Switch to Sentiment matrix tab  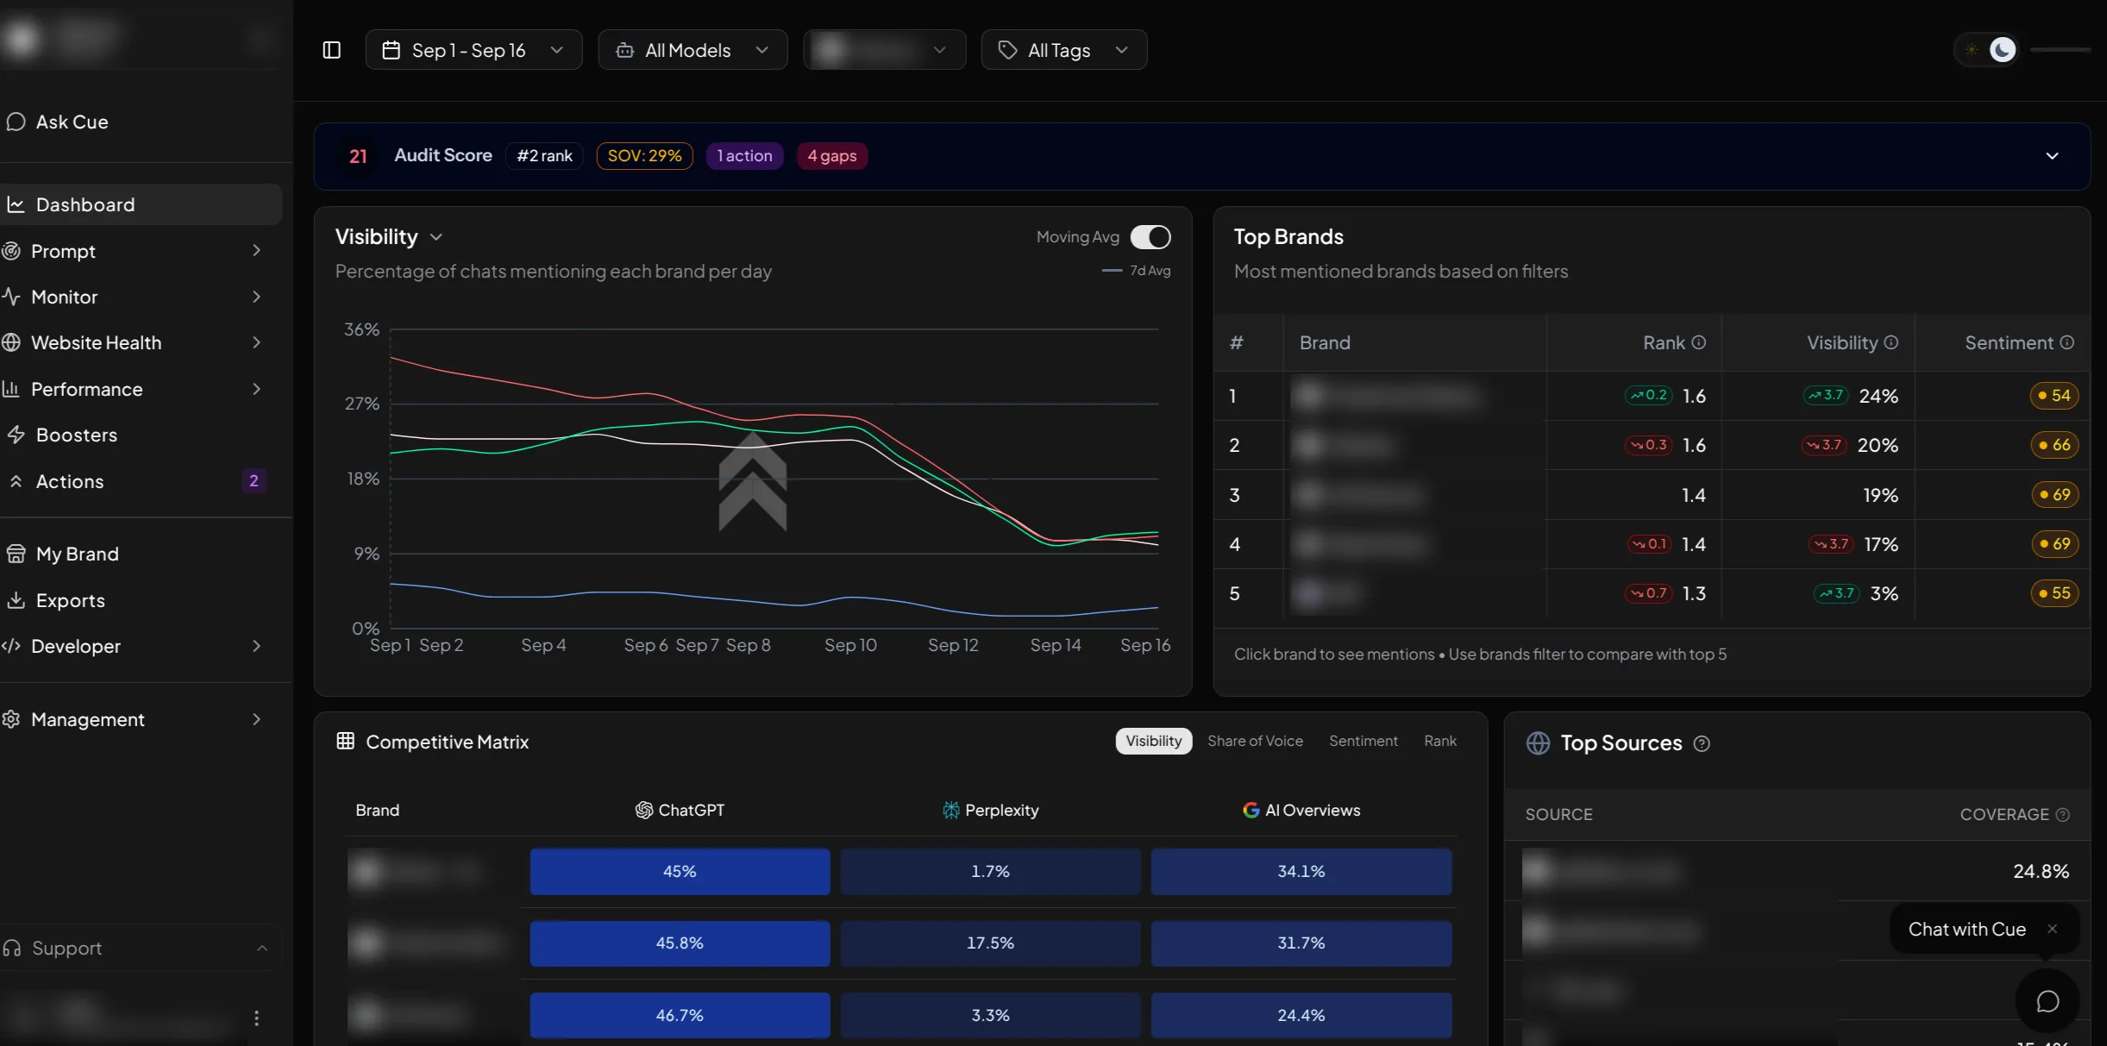point(1363,741)
